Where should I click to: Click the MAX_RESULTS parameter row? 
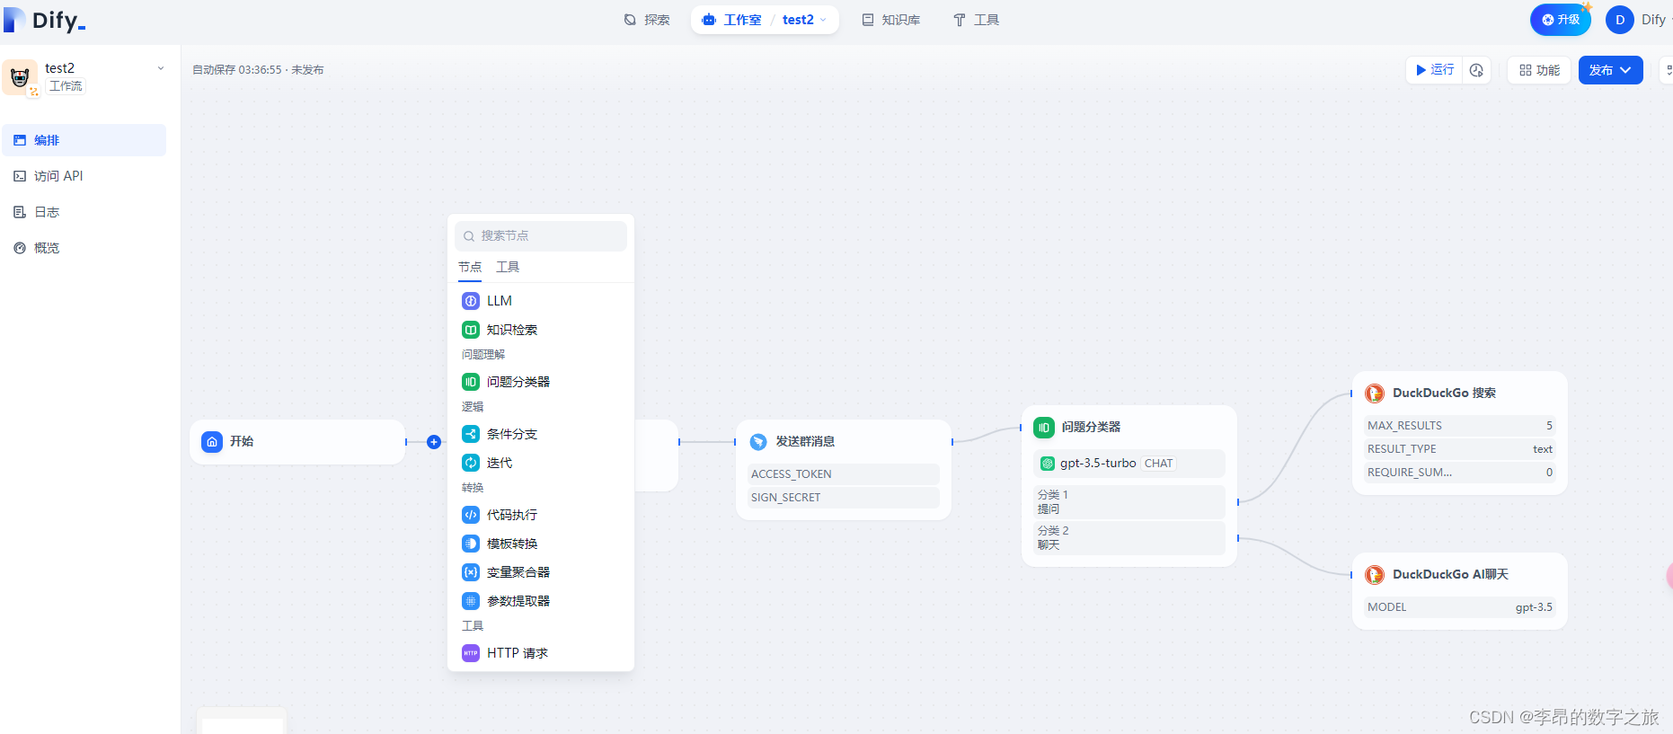[1460, 426]
